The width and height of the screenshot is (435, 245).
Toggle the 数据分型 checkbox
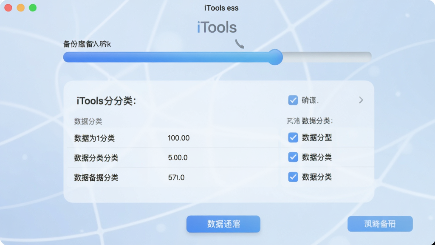click(x=293, y=137)
